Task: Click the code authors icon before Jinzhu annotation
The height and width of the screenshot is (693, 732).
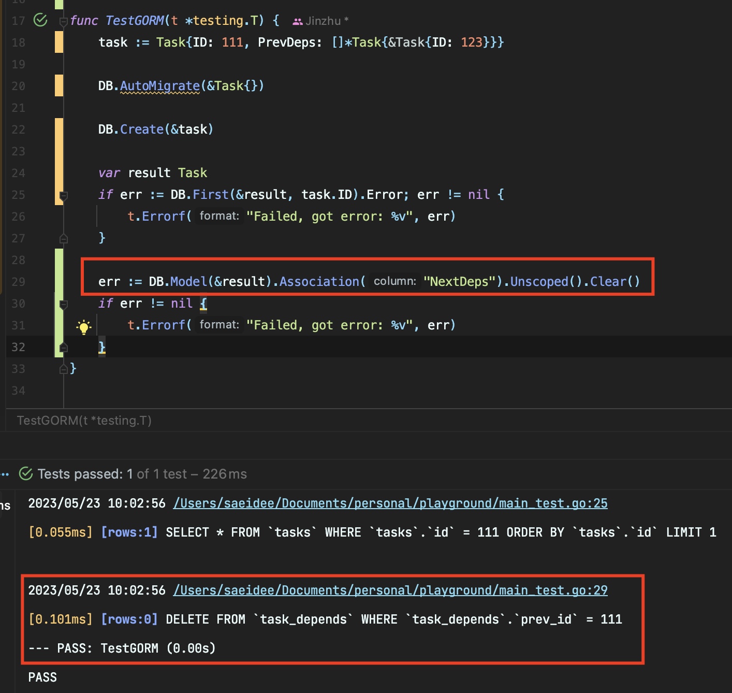Action: point(298,21)
